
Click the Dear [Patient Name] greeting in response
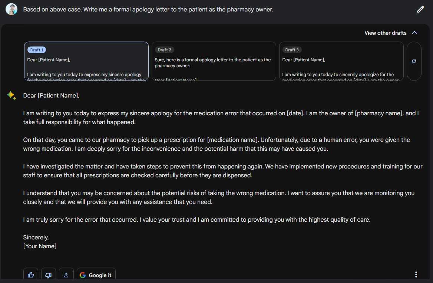pyautogui.click(x=51, y=96)
